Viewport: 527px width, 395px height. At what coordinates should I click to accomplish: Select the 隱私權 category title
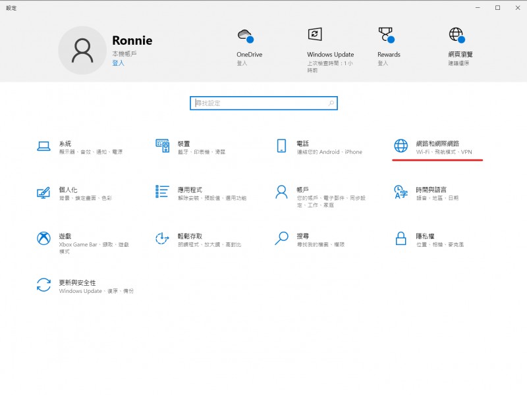(x=425, y=236)
